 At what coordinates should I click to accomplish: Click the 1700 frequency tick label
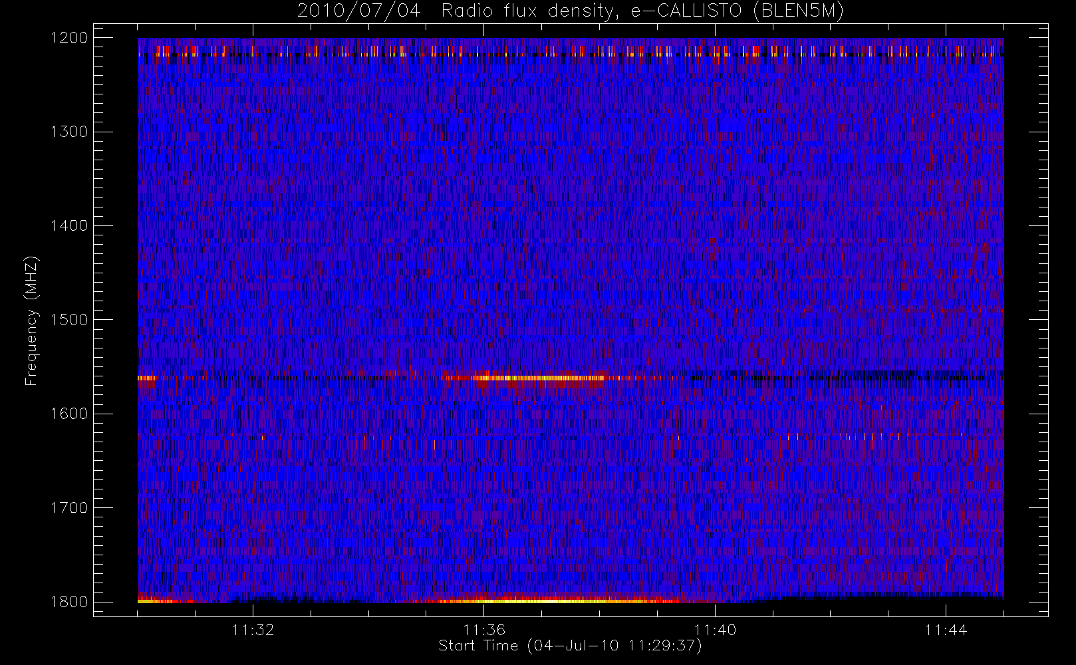[x=69, y=508]
